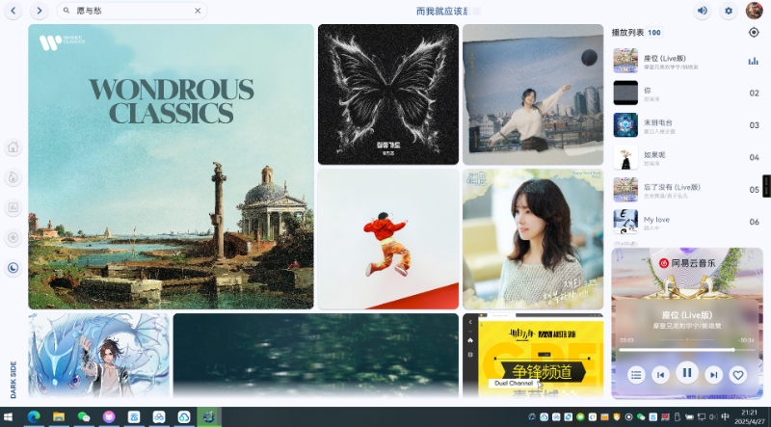This screenshot has height=427, width=771.
Task: Locate current song with the target icon
Action: 754,32
